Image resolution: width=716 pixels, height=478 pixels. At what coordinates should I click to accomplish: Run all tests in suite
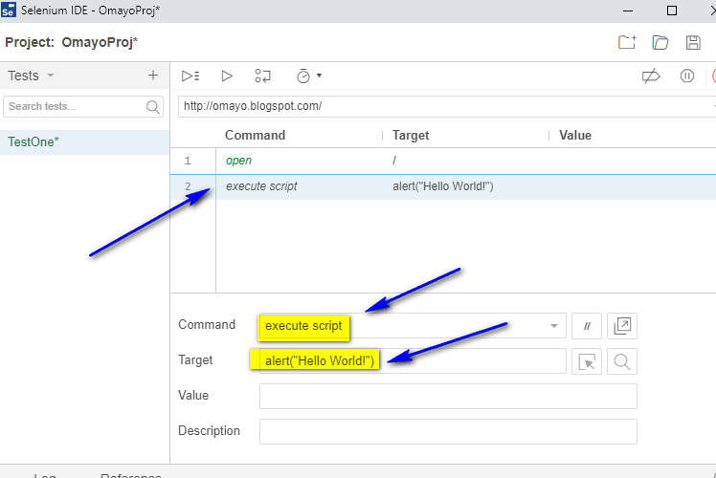coord(190,76)
